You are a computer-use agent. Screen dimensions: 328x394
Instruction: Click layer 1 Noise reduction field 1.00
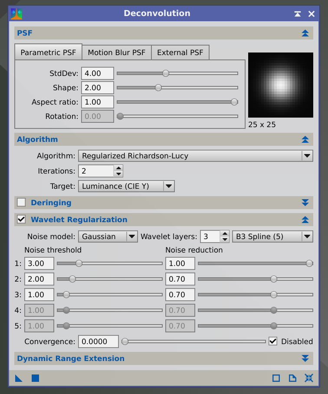[180, 263]
